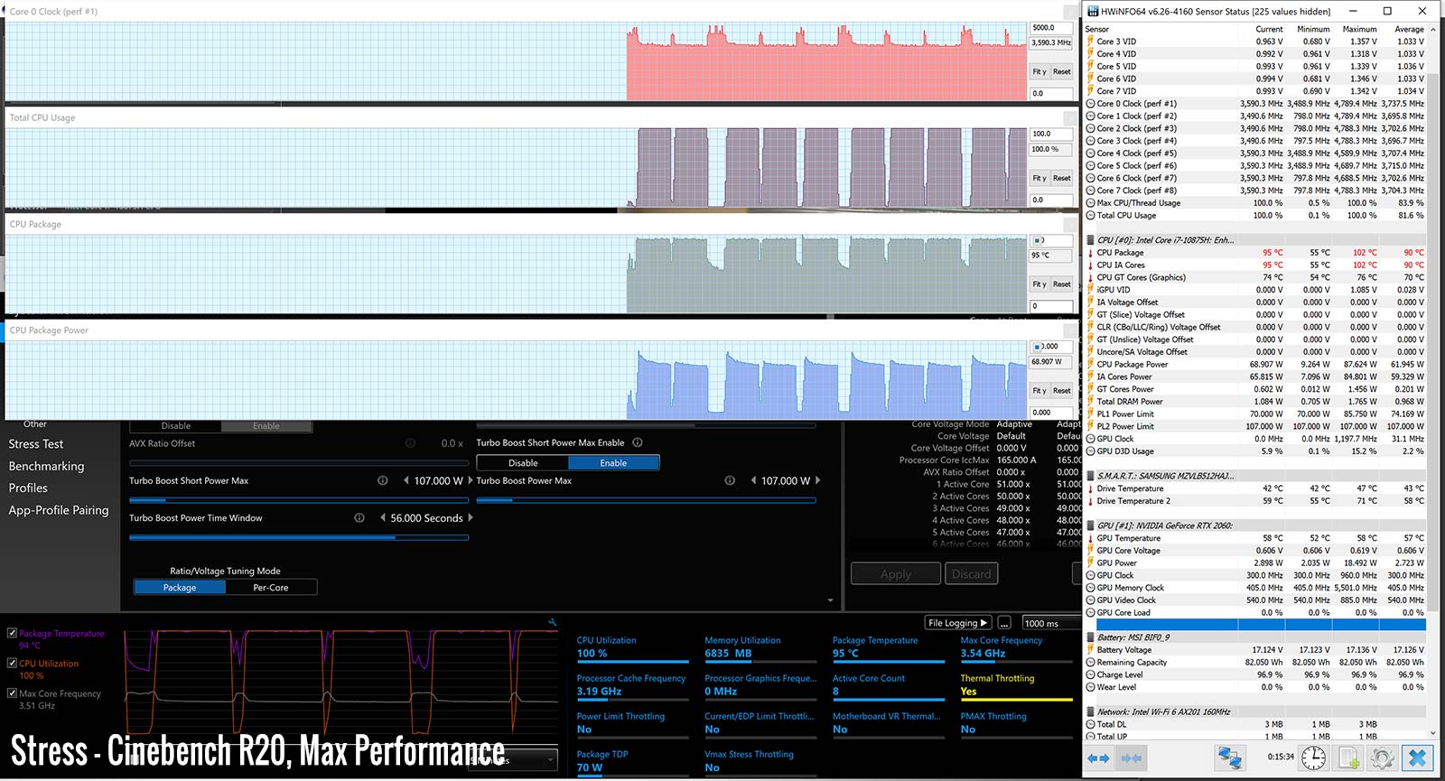Adjust the Turbo Boost Power Time Window slider
This screenshot has height=781, width=1445.
coord(299,538)
